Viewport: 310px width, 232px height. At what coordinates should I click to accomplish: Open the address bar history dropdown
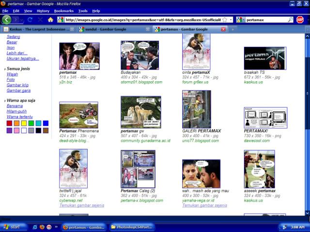[x=231, y=20]
